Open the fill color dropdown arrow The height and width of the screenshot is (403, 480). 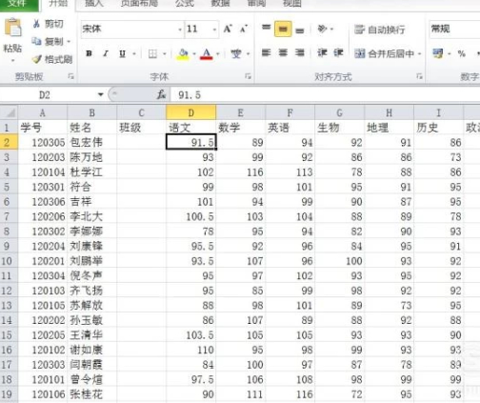(x=194, y=54)
